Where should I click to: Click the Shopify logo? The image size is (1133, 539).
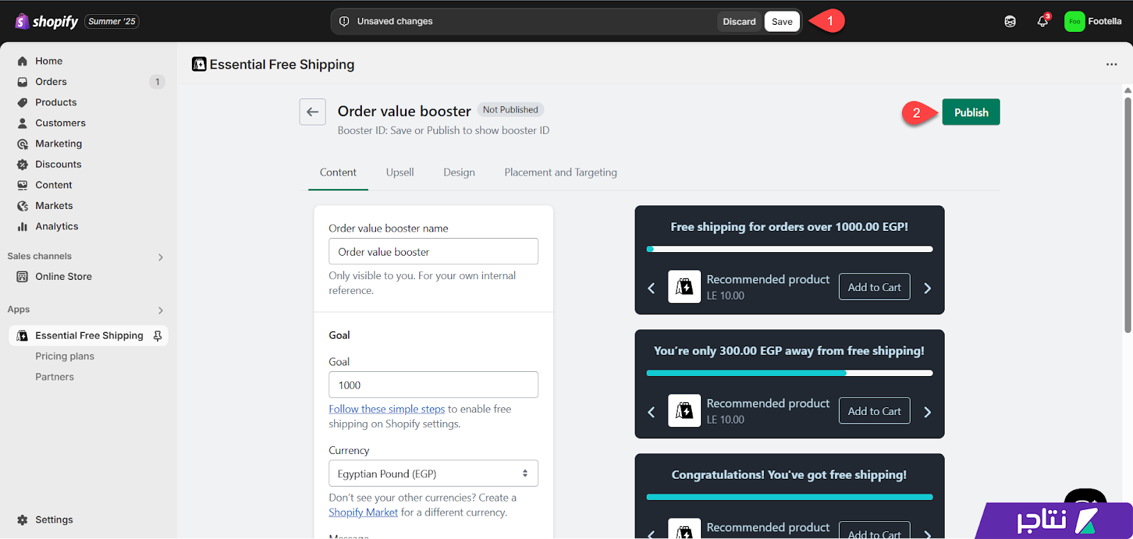[x=47, y=21]
